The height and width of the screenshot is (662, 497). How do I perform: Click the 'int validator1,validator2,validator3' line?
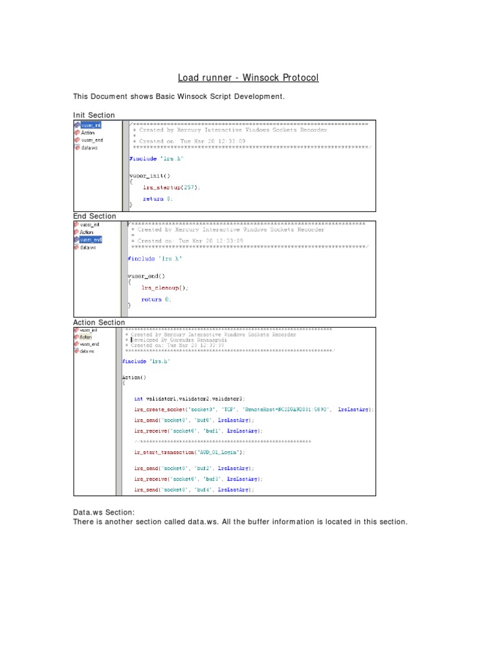[190, 399]
